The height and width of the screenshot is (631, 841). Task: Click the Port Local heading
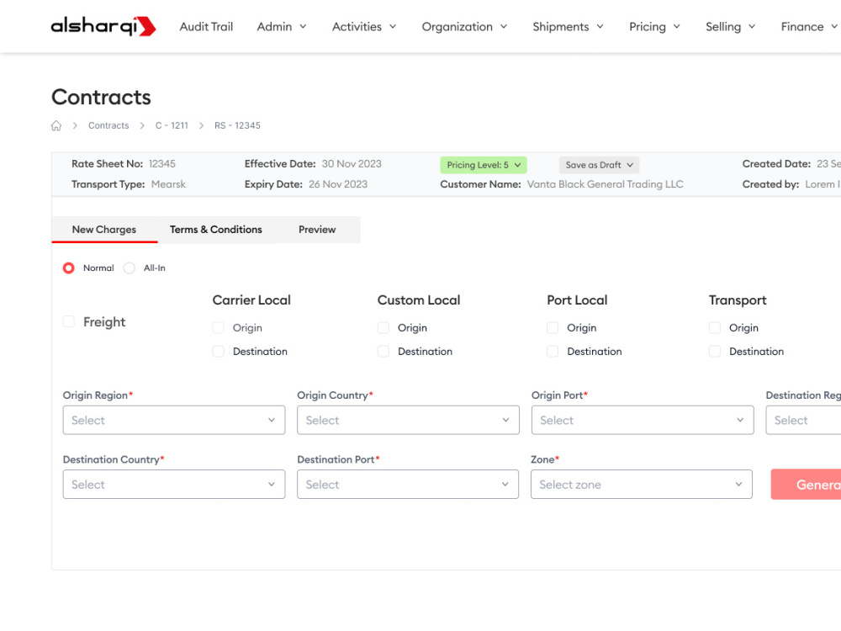click(x=577, y=300)
